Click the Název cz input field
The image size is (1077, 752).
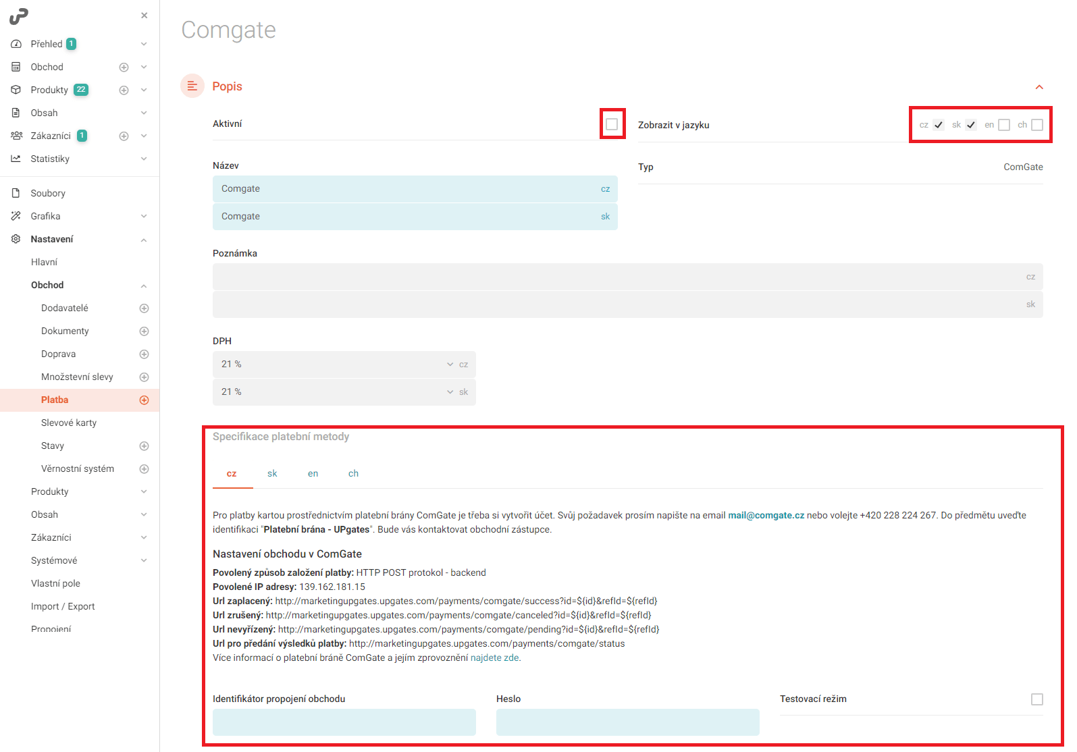415,189
